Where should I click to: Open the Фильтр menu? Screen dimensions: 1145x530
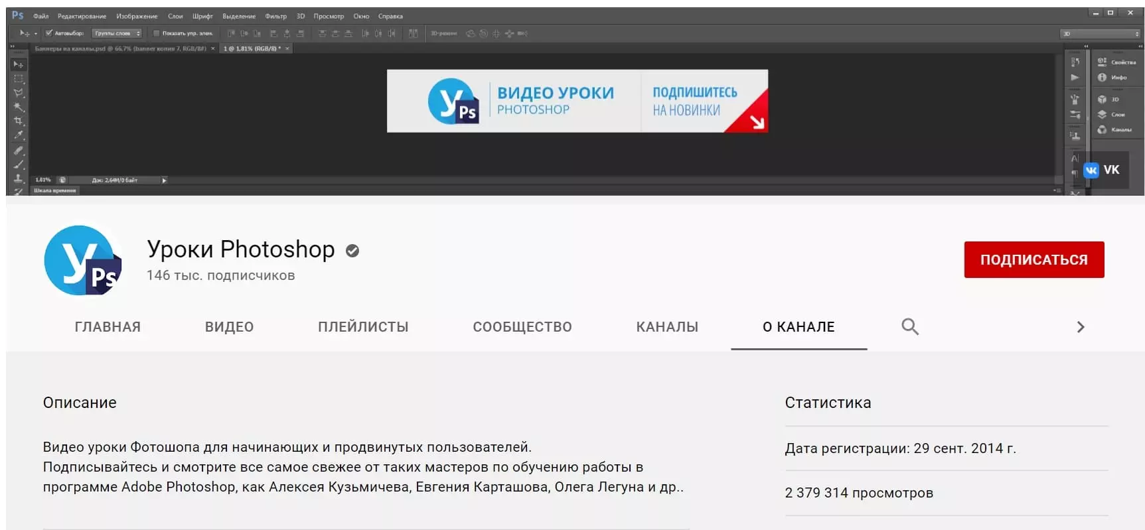click(275, 16)
